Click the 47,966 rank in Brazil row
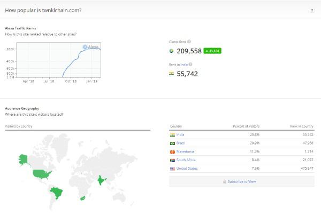Image resolution: width=321 pixels, height=223 pixels. click(308, 143)
